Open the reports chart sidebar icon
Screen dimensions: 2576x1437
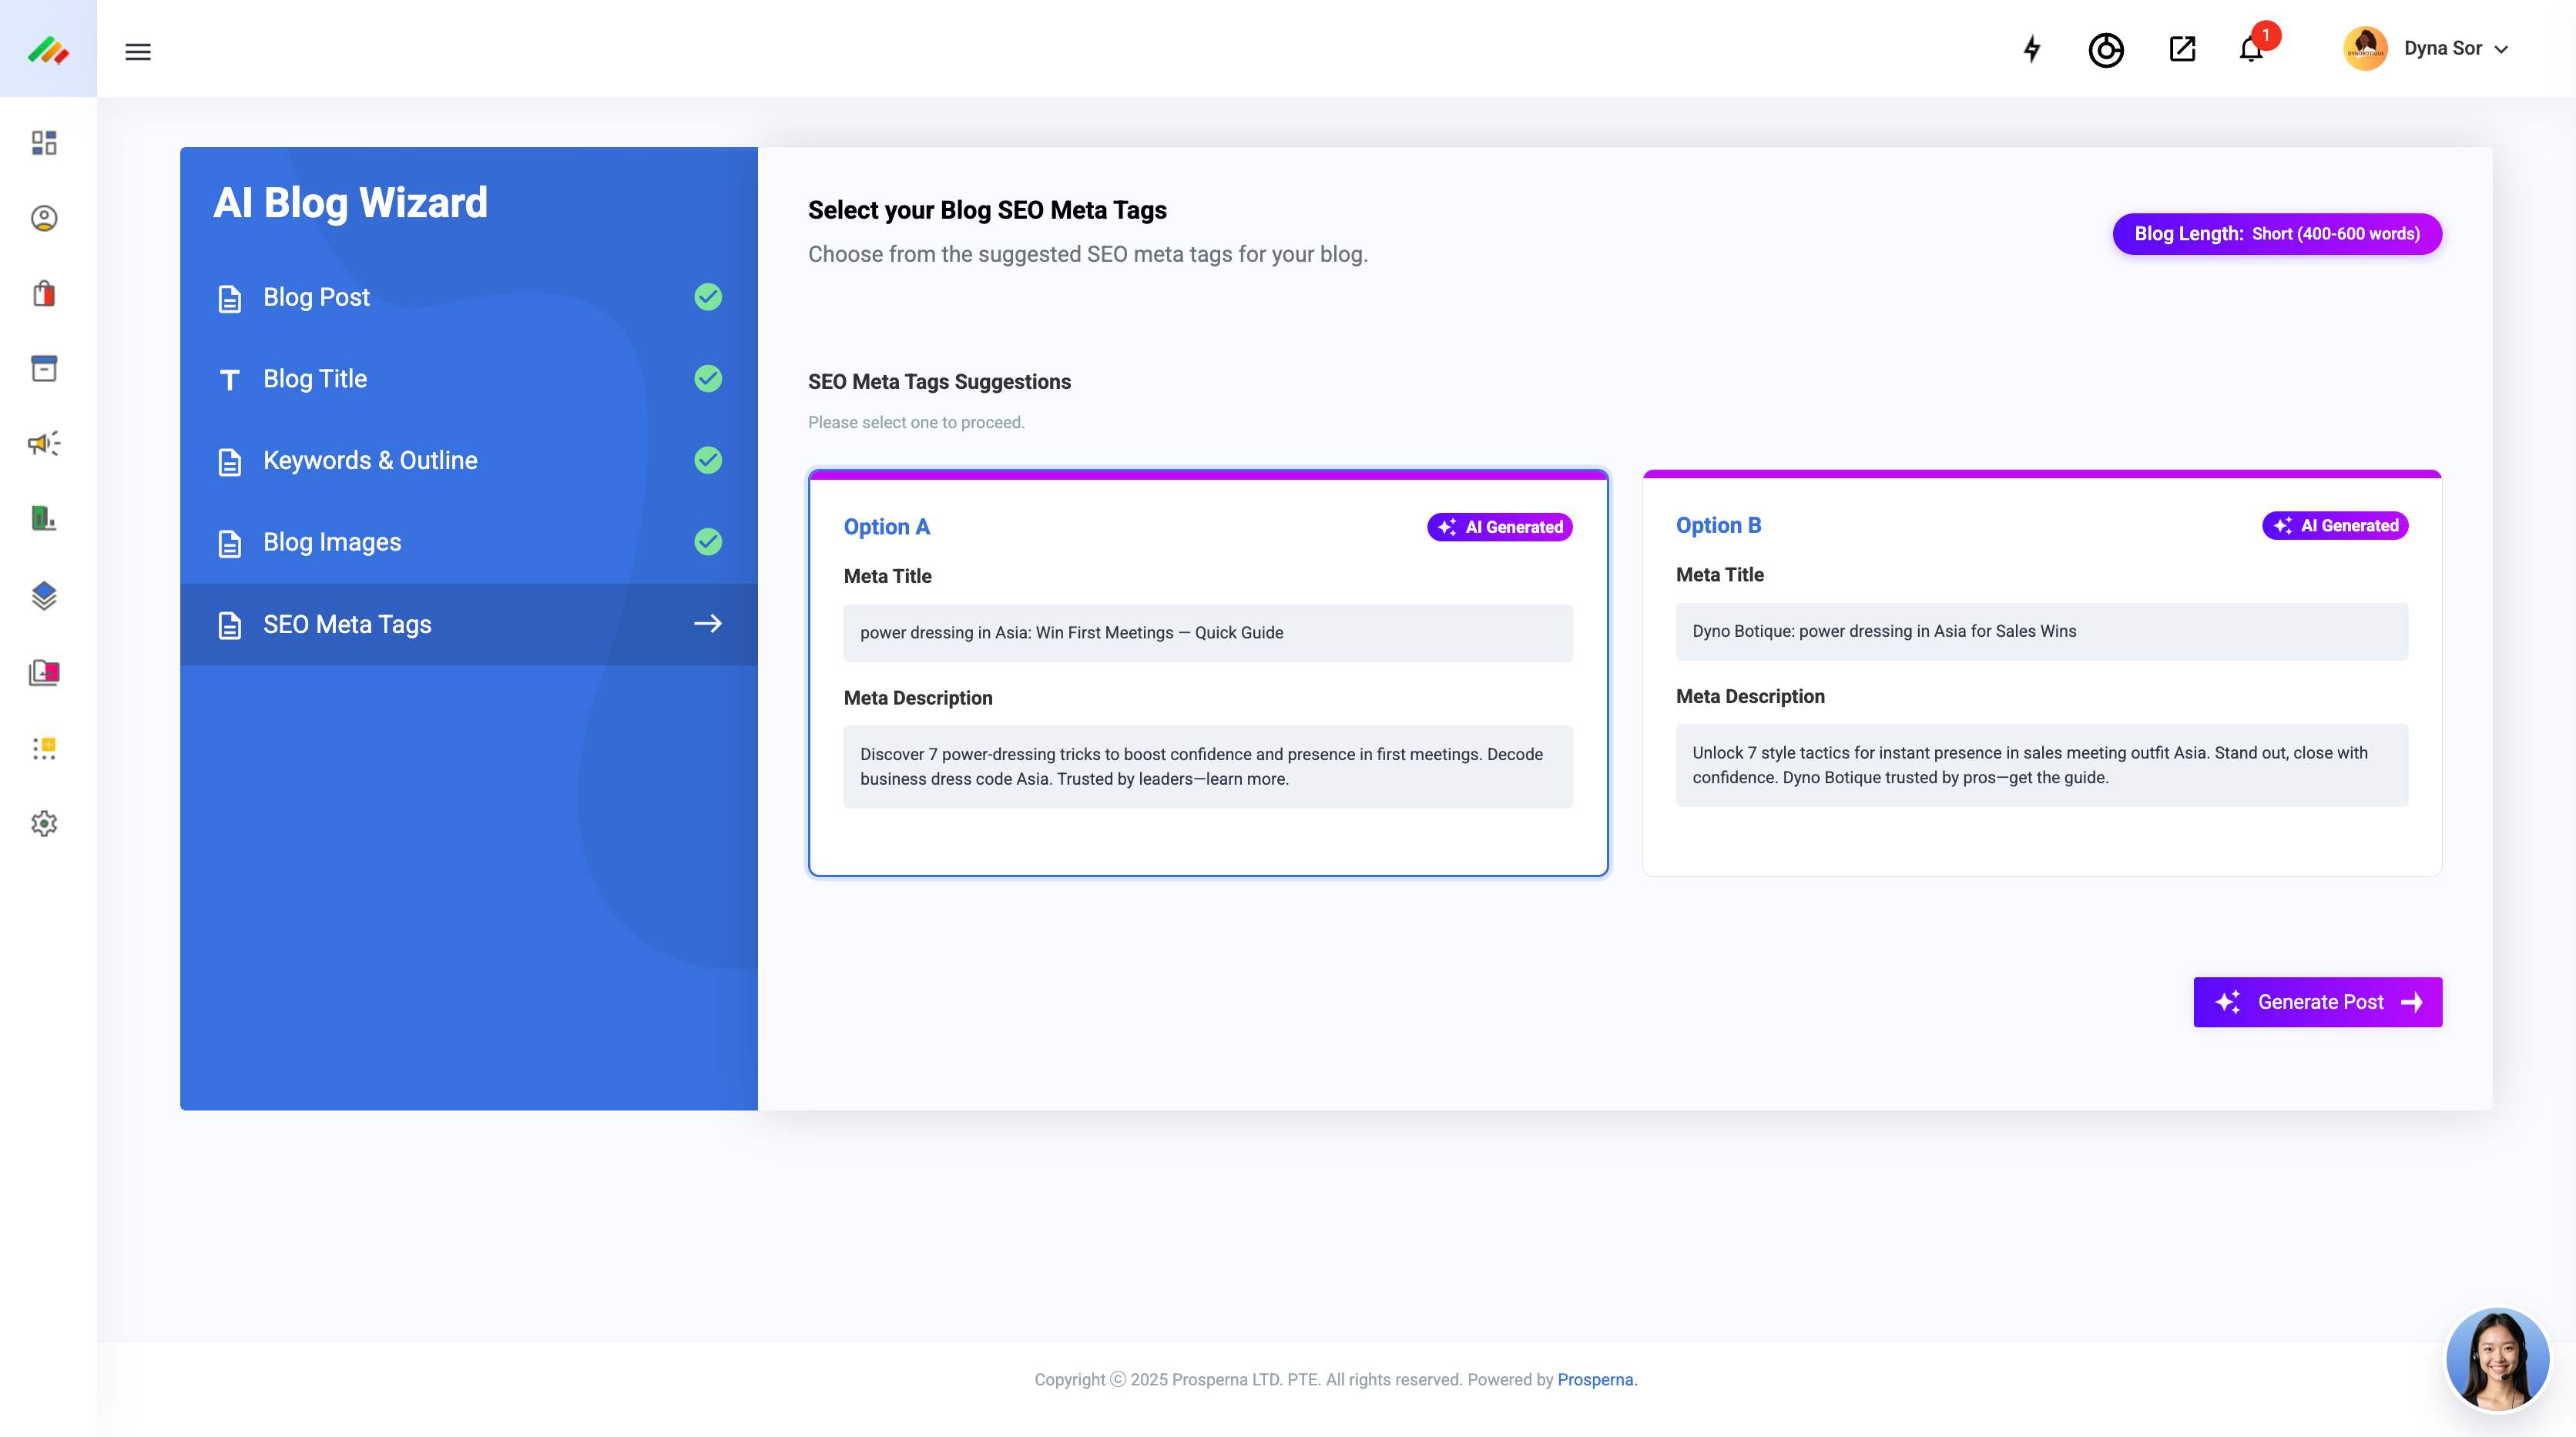pos(44,518)
